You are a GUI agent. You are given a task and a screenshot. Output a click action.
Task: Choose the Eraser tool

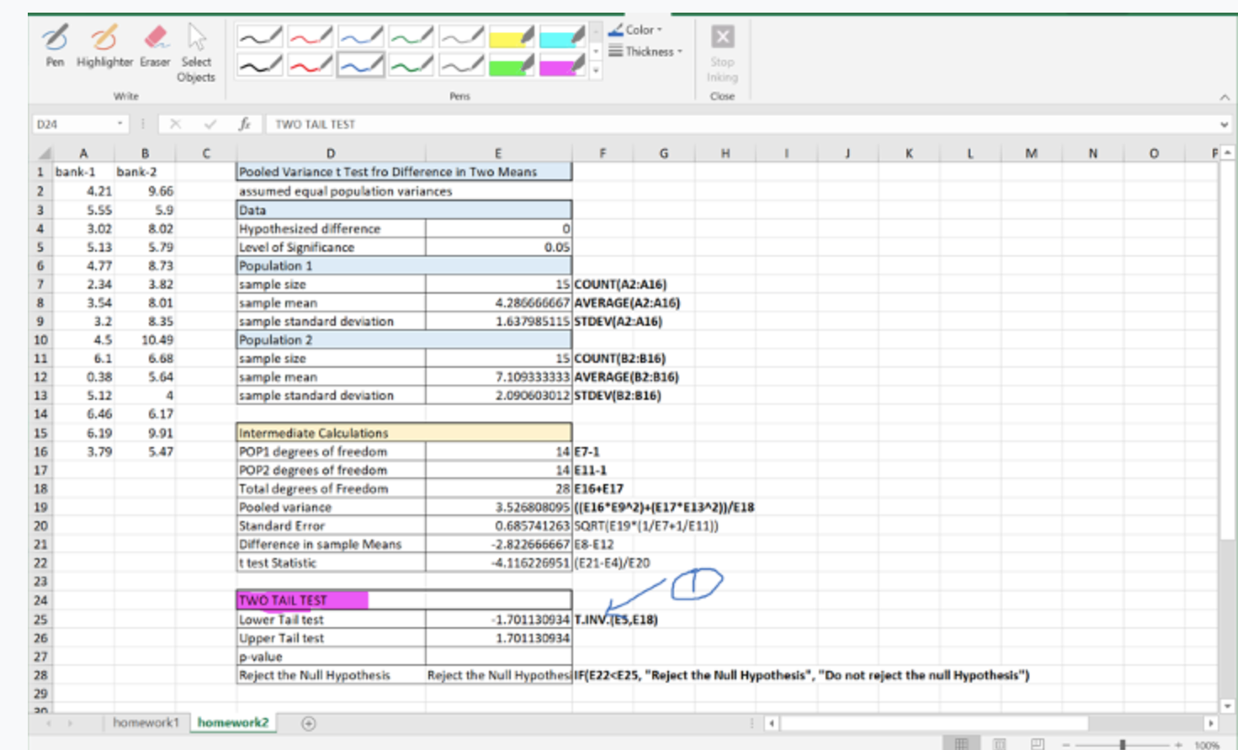(155, 45)
